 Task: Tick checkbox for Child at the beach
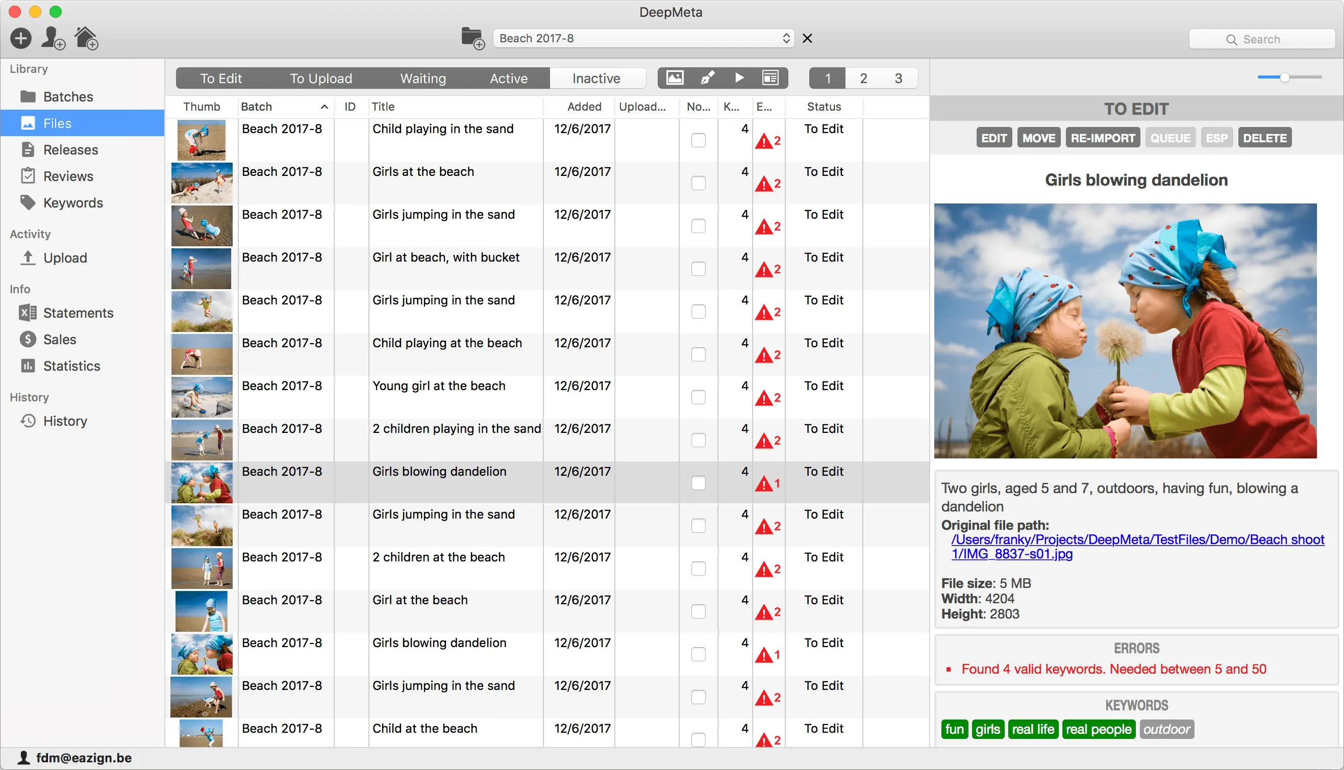pyautogui.click(x=698, y=739)
